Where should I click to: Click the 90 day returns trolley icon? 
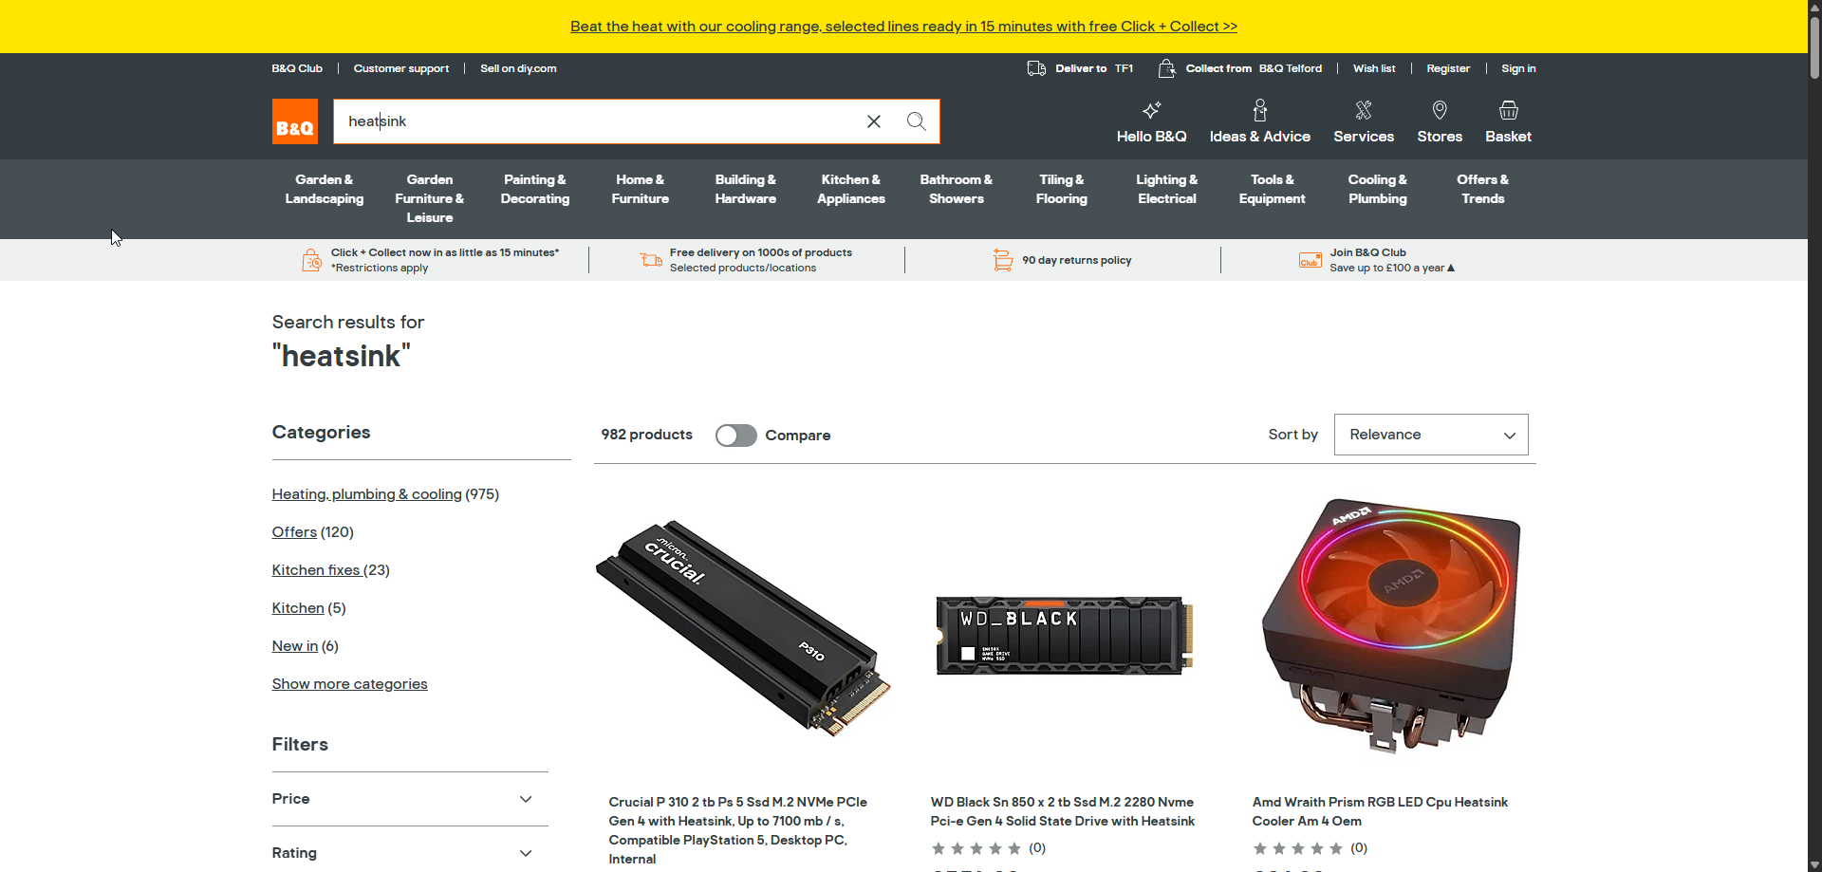pyautogui.click(x=1003, y=260)
